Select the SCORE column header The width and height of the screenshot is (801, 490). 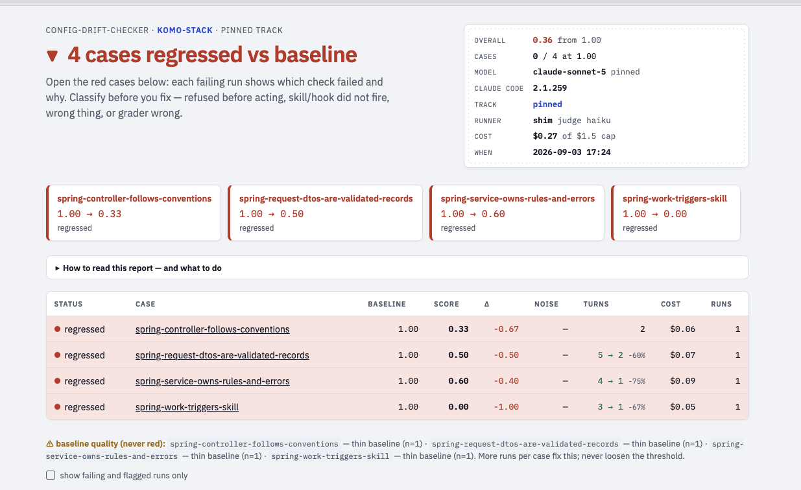click(x=446, y=304)
